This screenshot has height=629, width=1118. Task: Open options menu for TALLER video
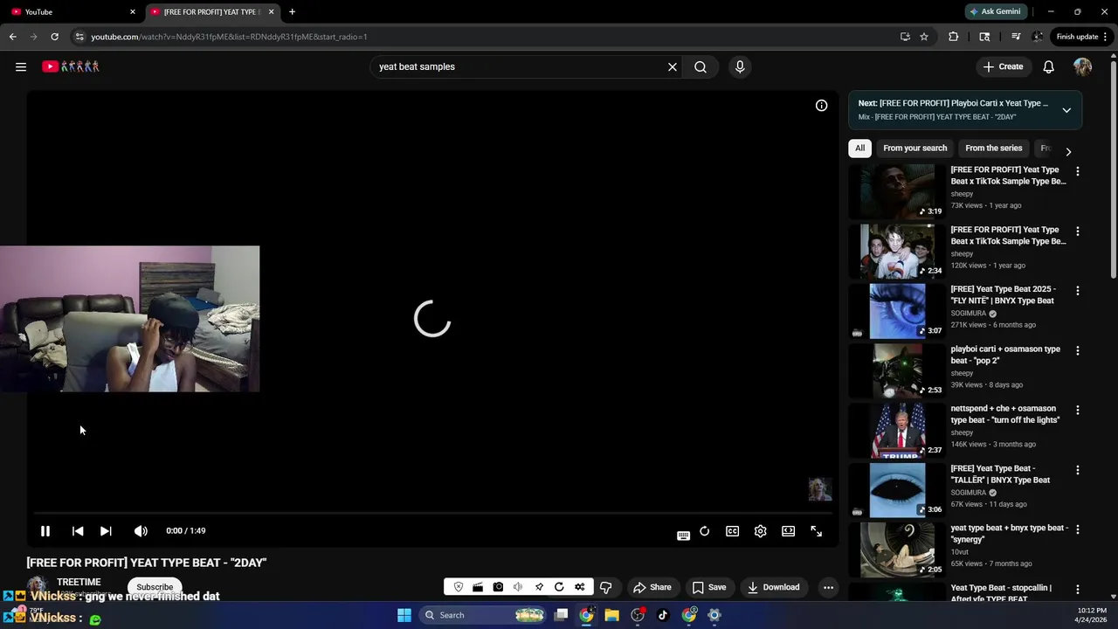pyautogui.click(x=1077, y=471)
